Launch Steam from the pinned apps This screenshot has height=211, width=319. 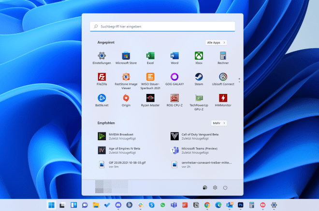click(x=199, y=77)
